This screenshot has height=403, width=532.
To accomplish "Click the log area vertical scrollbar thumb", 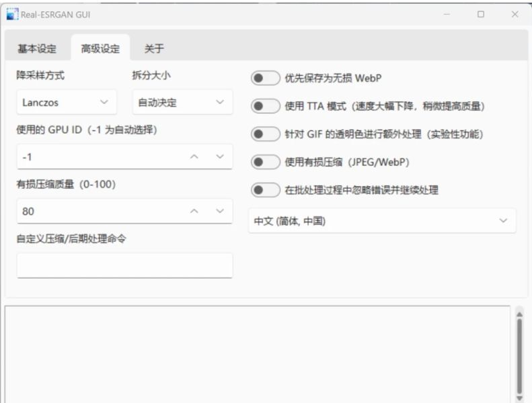I will click(x=519, y=356).
